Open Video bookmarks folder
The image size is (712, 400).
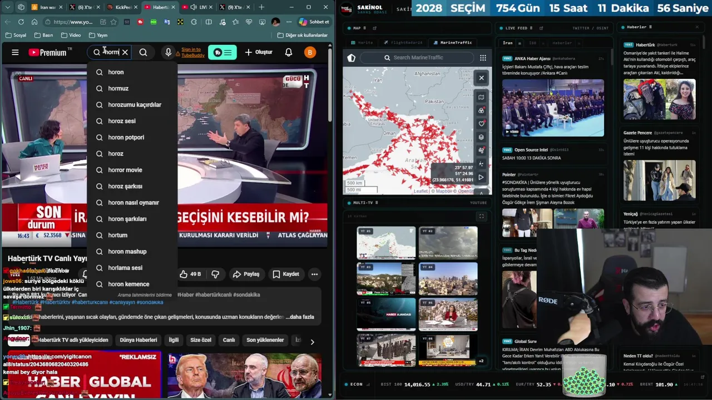coord(71,35)
